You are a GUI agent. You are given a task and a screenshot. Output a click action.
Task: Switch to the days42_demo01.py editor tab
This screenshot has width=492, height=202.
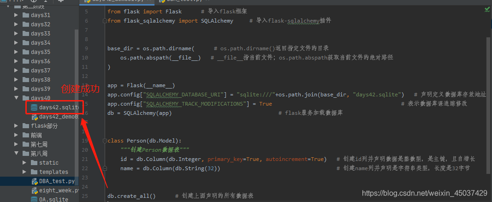click(x=116, y=1)
